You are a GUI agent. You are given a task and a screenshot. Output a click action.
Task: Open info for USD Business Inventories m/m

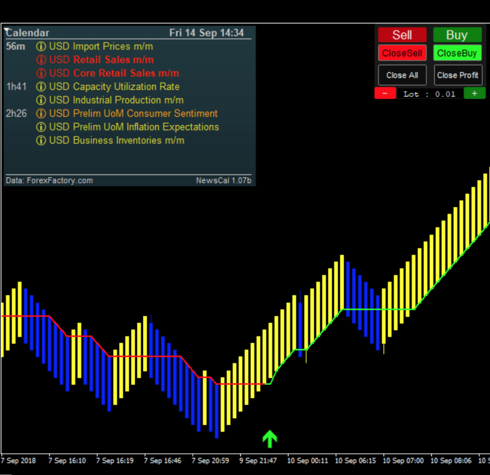(40, 140)
